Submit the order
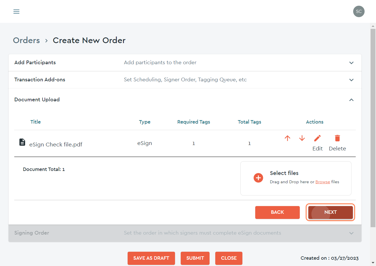The image size is (376, 266). tap(195, 258)
